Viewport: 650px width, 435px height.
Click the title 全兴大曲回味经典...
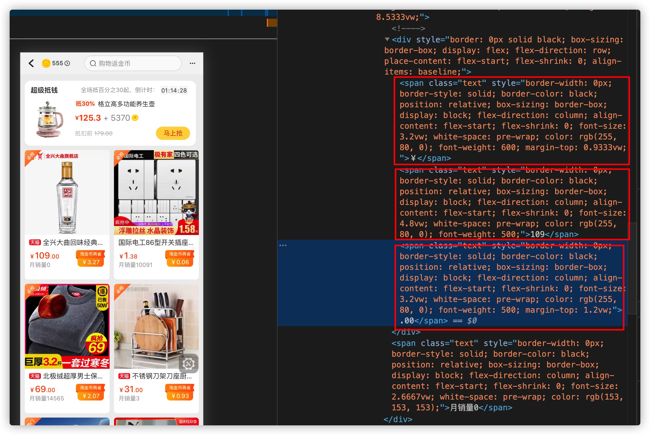(x=73, y=242)
